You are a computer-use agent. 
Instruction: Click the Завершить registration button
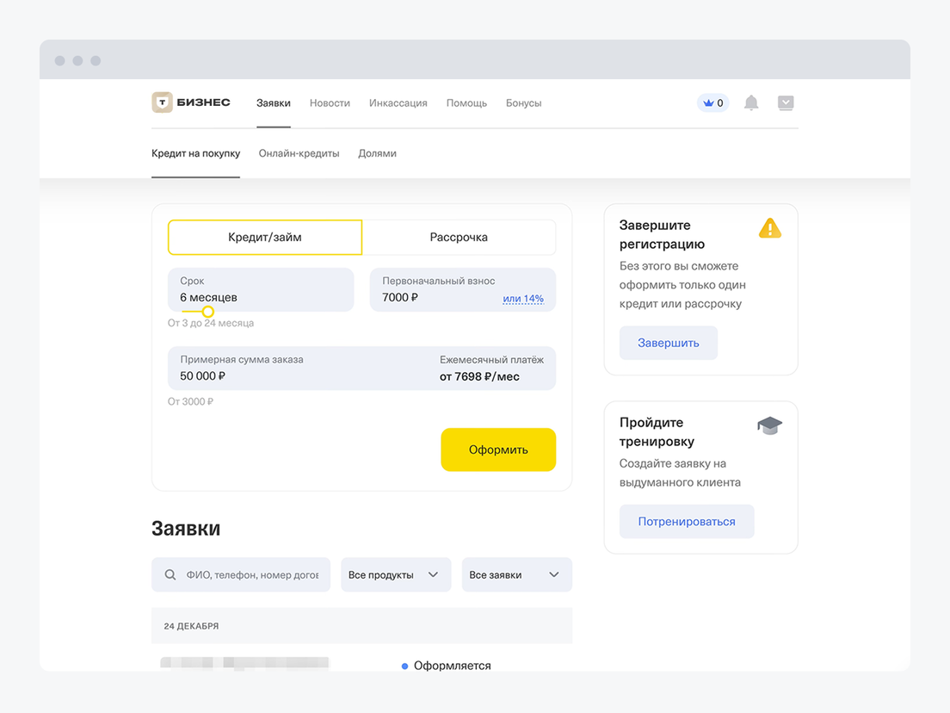point(668,343)
